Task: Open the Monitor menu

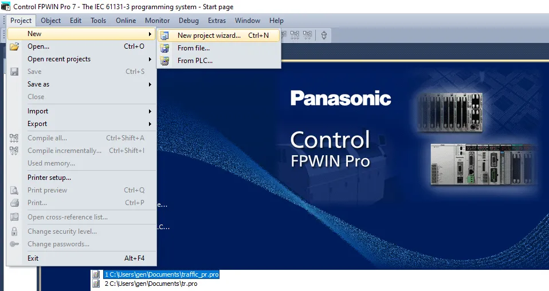Action: tap(157, 20)
